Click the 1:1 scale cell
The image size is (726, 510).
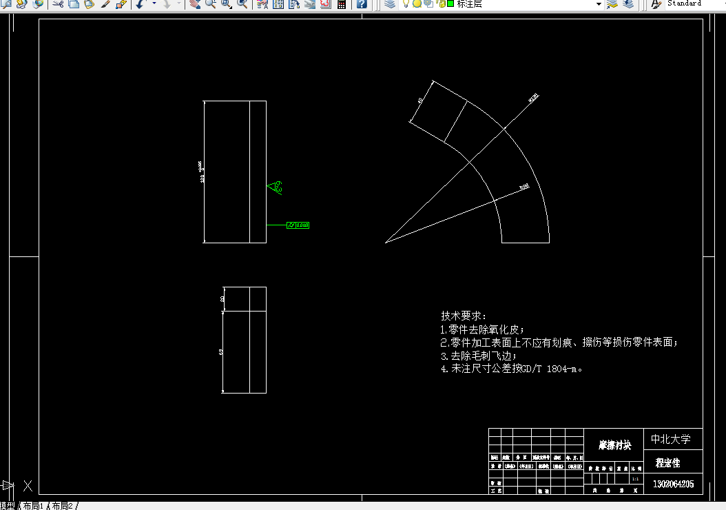tap(635, 479)
